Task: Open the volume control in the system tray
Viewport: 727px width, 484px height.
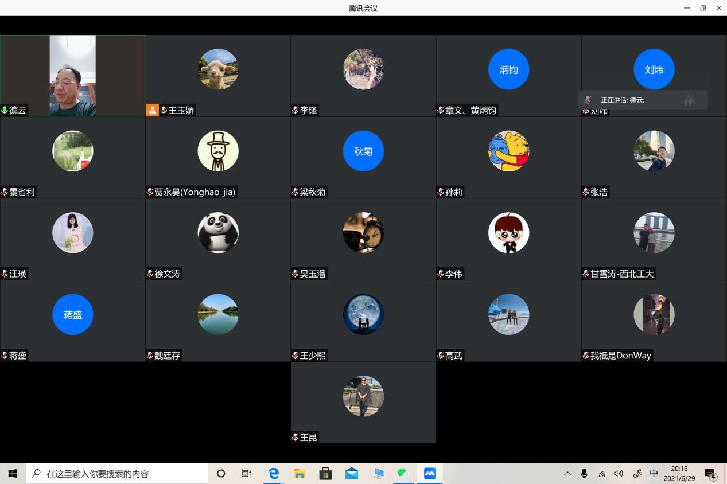Action: coord(619,474)
